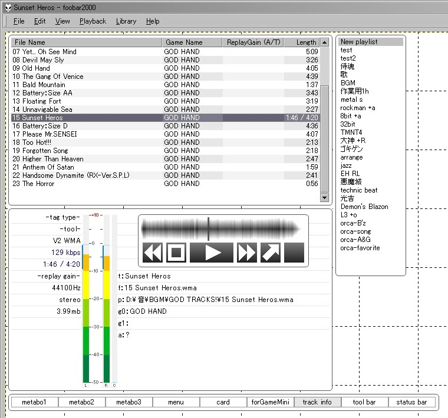This screenshot has height=418, width=448.
Task: Click the previous track (rewind) button
Action: tap(153, 253)
